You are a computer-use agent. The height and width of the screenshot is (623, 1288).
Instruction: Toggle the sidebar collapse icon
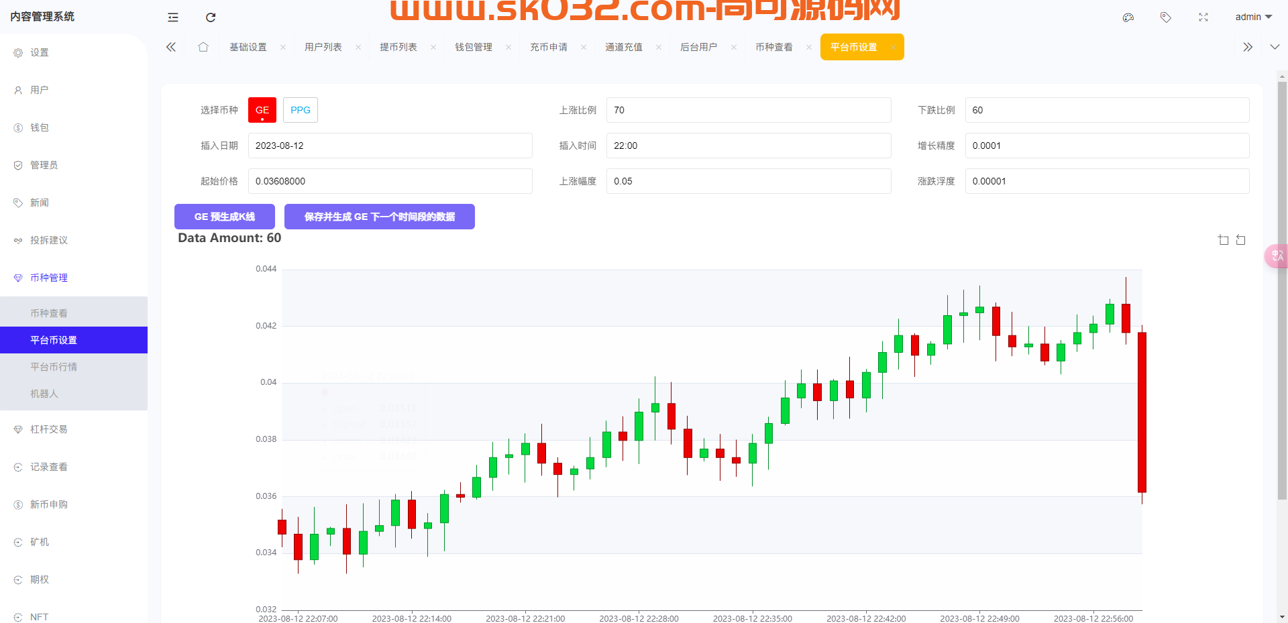pos(173,17)
